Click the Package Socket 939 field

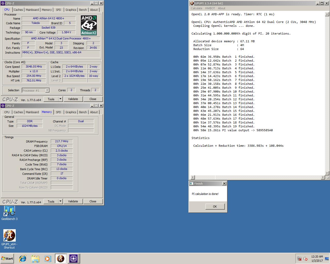click(x=48, y=28)
